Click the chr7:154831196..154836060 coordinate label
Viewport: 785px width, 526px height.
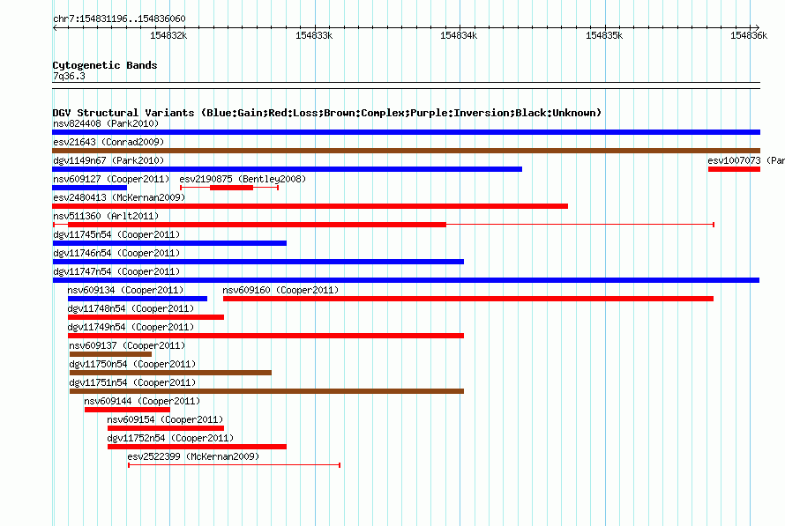coord(119,19)
